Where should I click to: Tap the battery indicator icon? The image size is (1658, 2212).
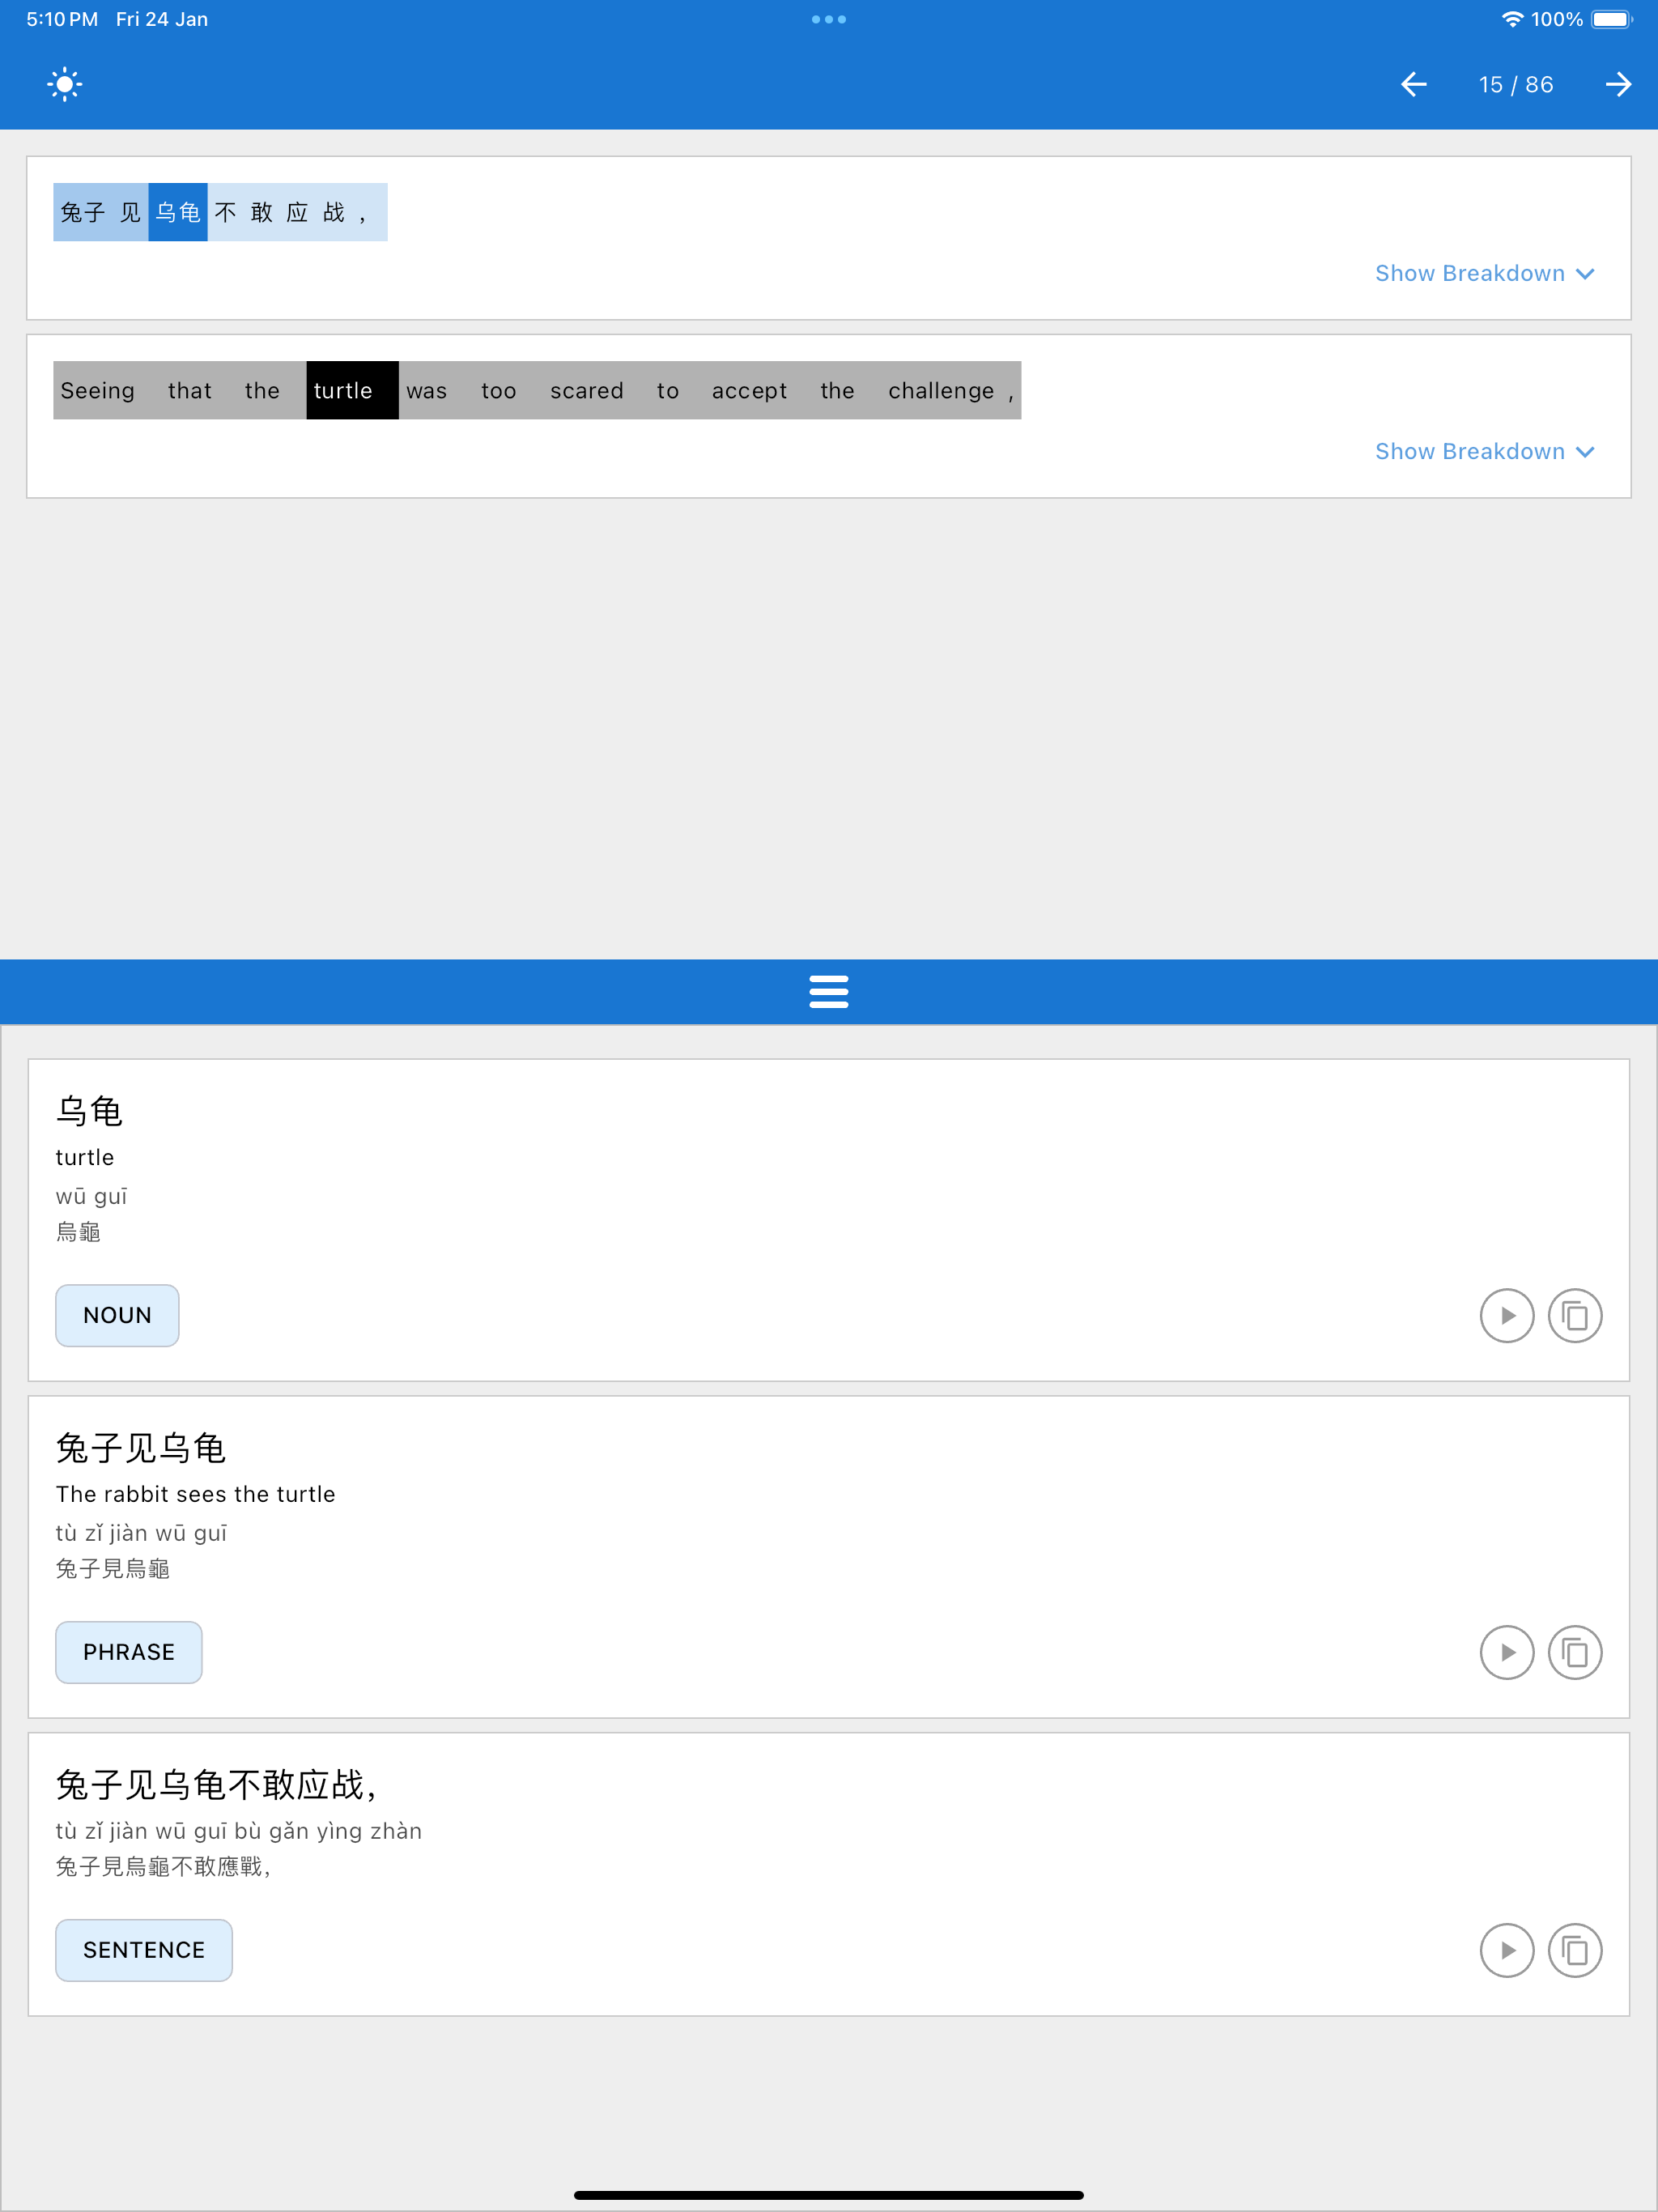(1612, 19)
